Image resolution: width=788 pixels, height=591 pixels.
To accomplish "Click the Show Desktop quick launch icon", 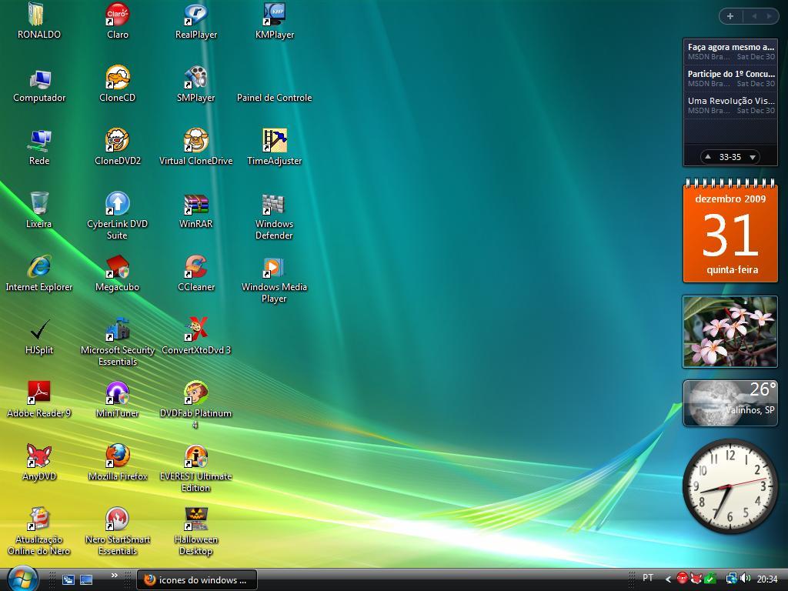I will pyautogui.click(x=86, y=580).
